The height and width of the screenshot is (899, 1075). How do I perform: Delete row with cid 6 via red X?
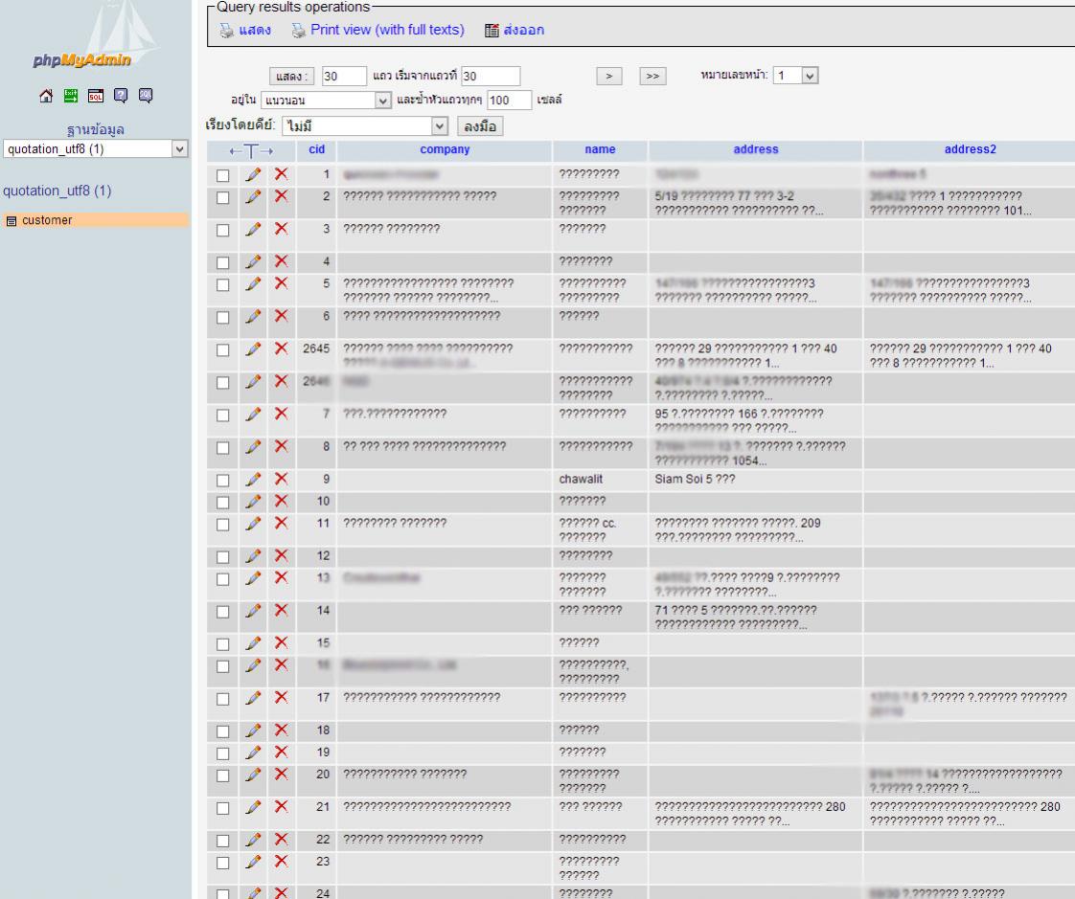click(x=281, y=317)
